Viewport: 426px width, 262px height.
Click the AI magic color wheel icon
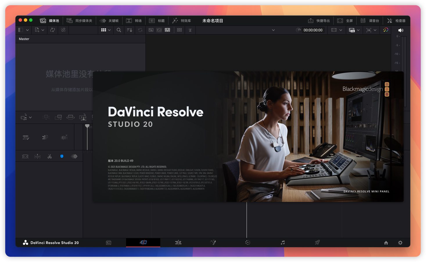(385, 30)
